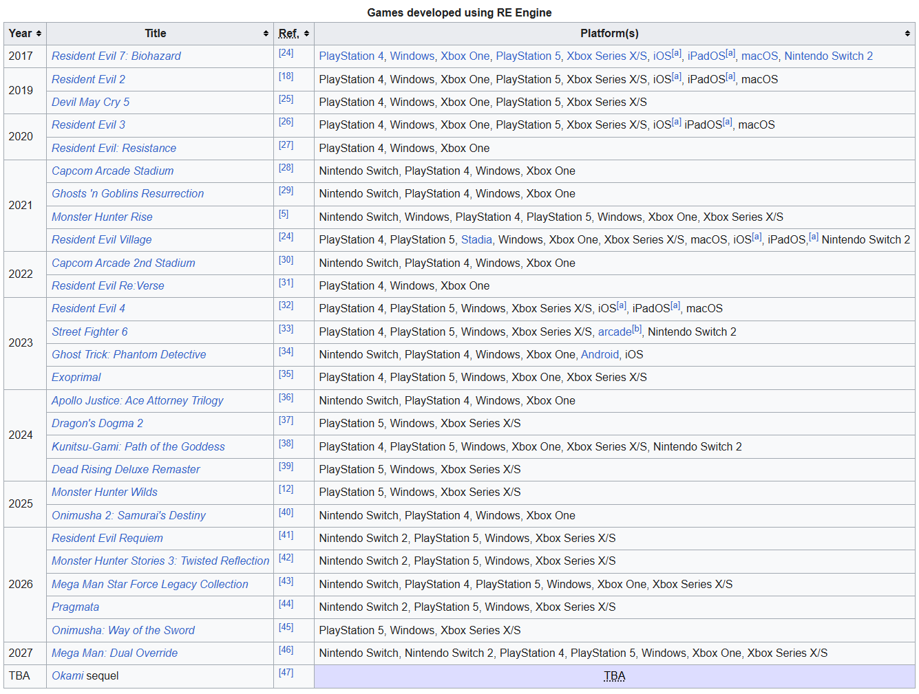Screen dimensions: 919x694
Task: Open Nintendo Switch 2 link in Resident Evil 7 row
Action: coord(828,56)
